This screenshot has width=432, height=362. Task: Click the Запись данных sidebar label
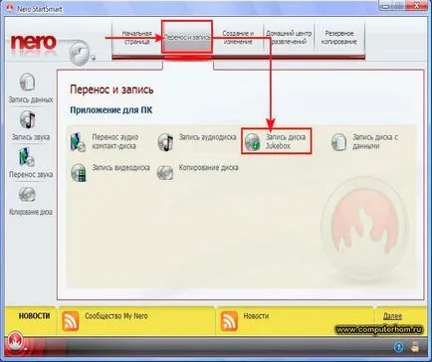(x=31, y=99)
